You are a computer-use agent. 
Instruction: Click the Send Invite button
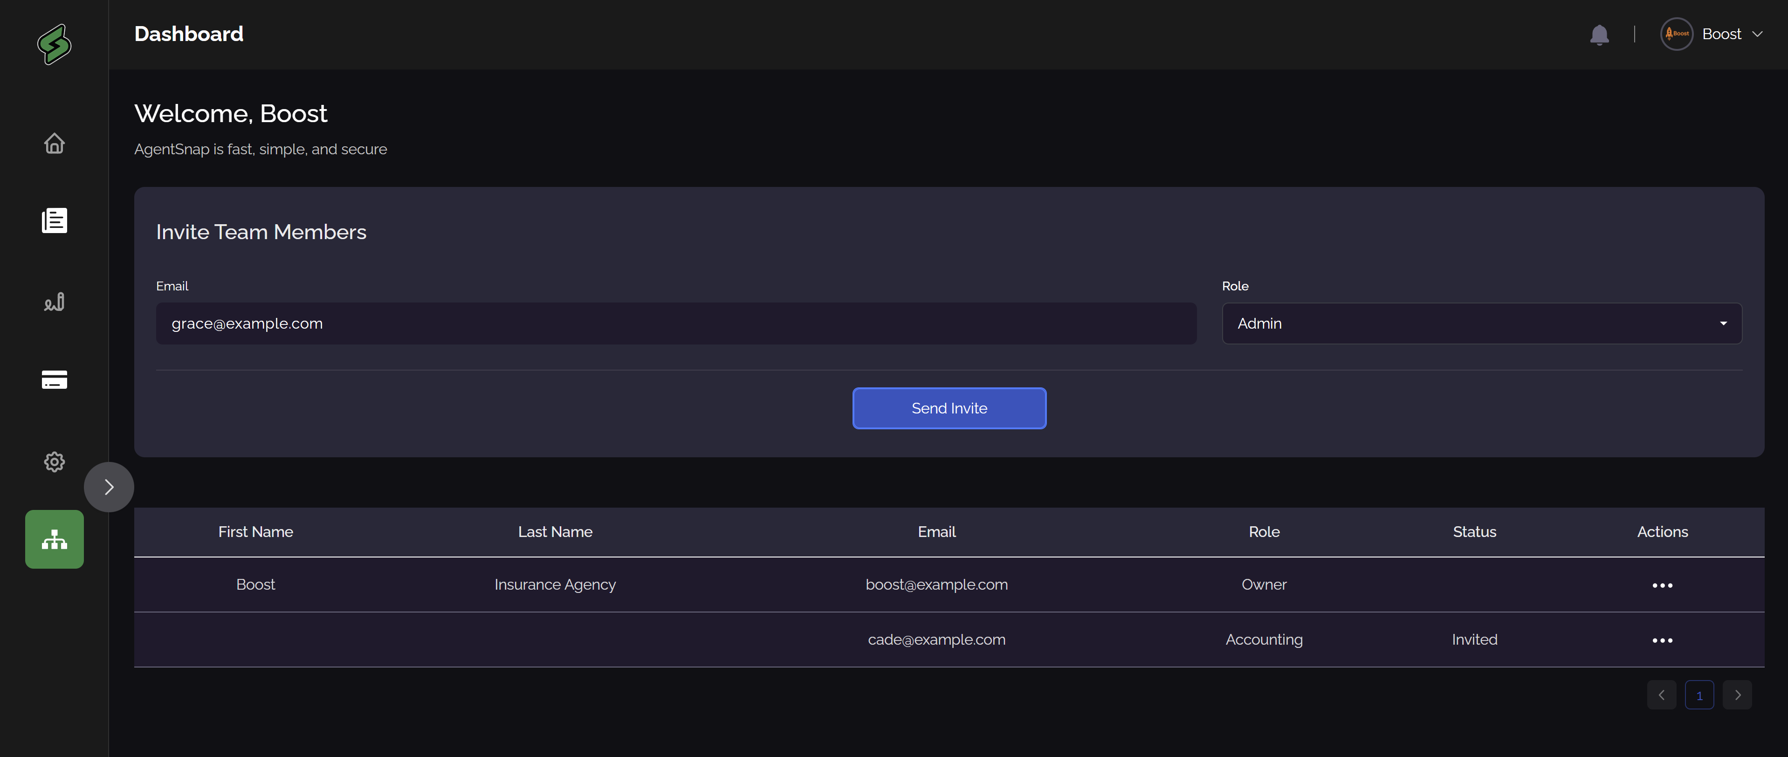coord(949,408)
